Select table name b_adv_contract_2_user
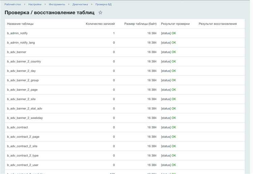Screen dimensions: 253x174 point(23,165)
